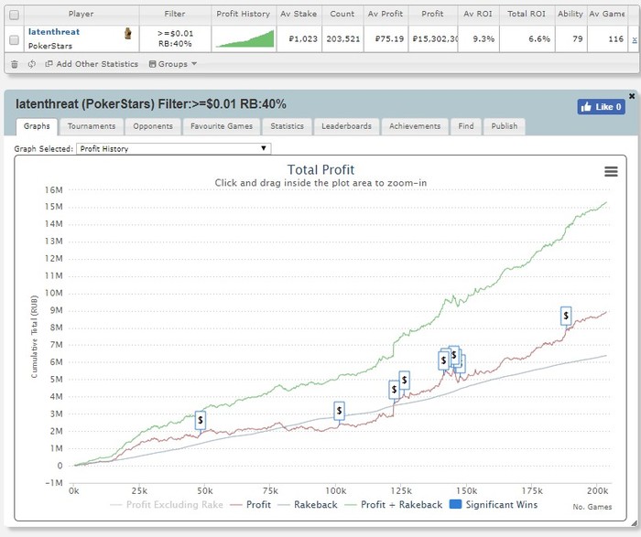Sort by Filter column header

[175, 14]
